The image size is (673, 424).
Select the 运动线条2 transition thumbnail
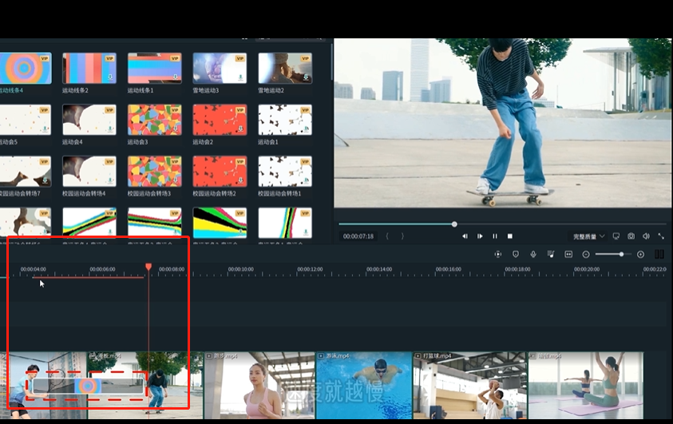tap(89, 69)
